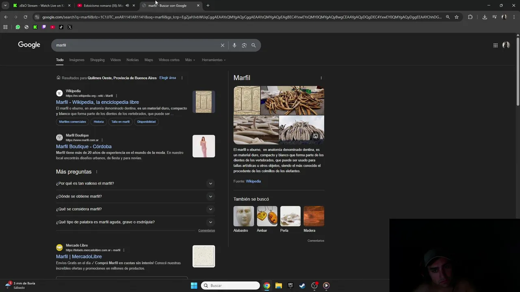The height and width of the screenshot is (292, 520).
Task: Open Wikipedia source link in knowledge panel
Action: pos(253,181)
